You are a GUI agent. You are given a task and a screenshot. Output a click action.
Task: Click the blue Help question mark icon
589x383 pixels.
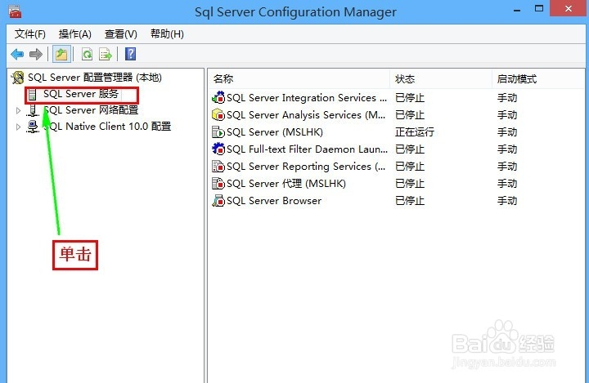[x=130, y=55]
